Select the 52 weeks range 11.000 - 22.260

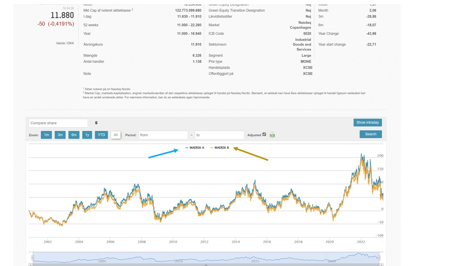(x=189, y=25)
